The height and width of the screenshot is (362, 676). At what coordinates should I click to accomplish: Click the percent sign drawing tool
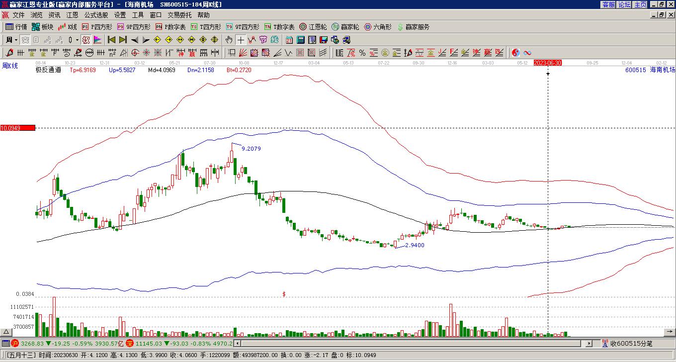tap(362, 53)
